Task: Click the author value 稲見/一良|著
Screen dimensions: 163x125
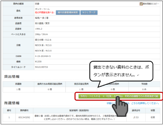Action: pos(42,18)
